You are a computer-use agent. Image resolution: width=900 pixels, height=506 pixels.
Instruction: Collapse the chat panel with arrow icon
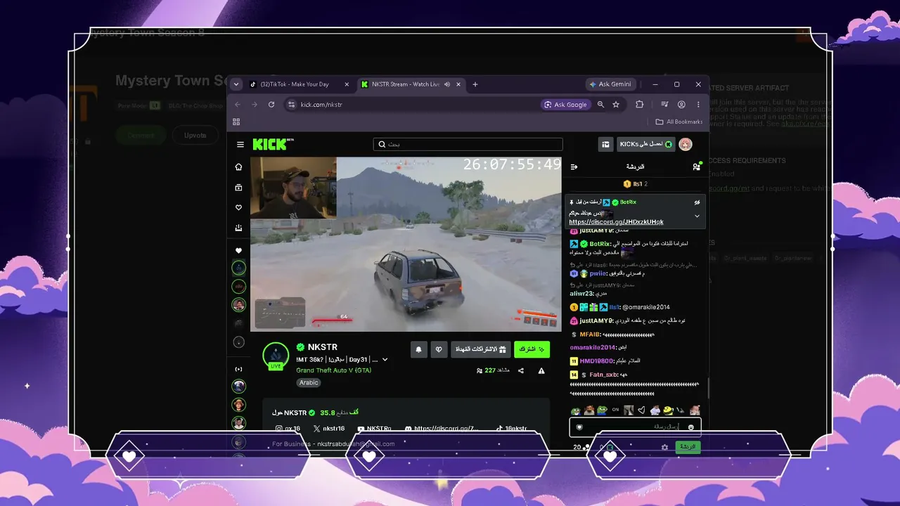(x=574, y=167)
